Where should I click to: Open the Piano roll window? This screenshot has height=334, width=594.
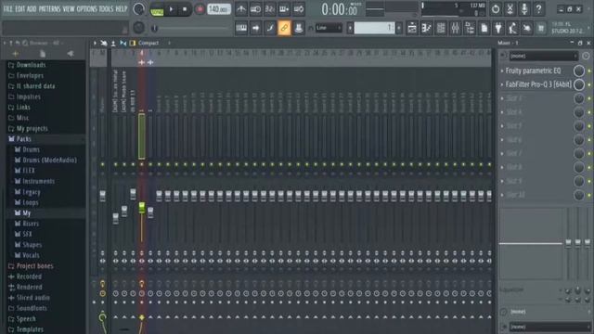[426, 28]
